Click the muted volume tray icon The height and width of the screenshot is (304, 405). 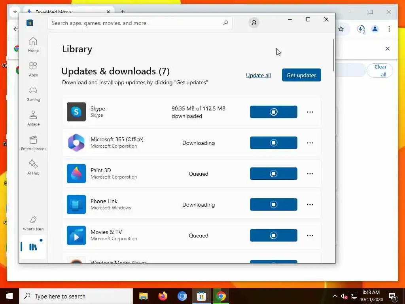344,296
